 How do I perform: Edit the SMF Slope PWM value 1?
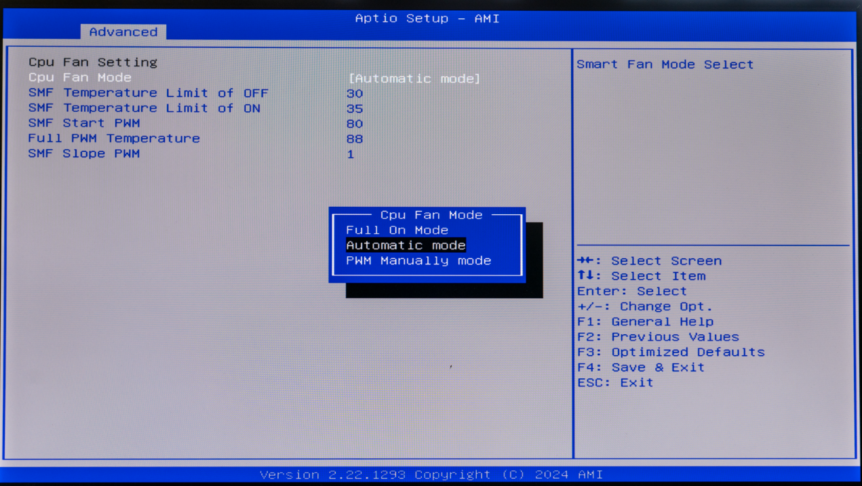pyautogui.click(x=351, y=155)
